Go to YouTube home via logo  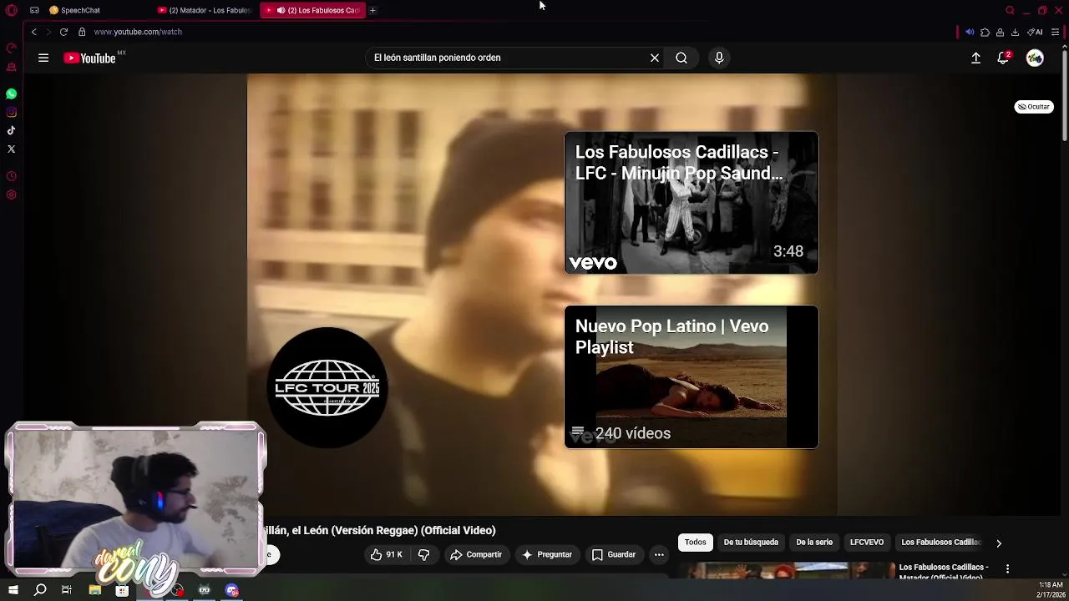coord(90,58)
